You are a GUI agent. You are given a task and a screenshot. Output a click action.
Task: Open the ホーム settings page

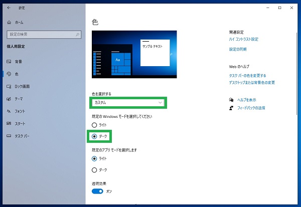tap(19, 23)
